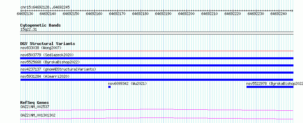Click ruler coordinate 64692160
This screenshot has height=123, width=303.
click(94, 14)
